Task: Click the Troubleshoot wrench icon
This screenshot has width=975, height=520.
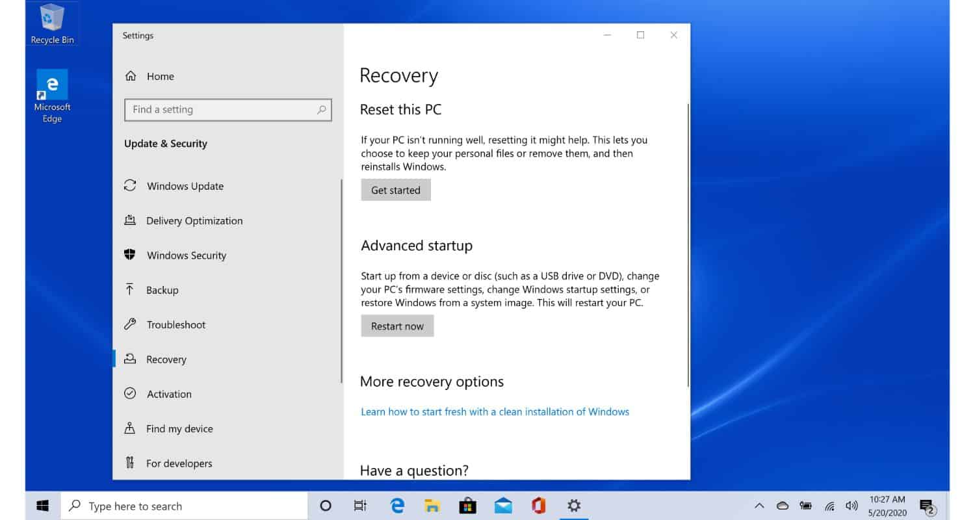Action: (130, 324)
